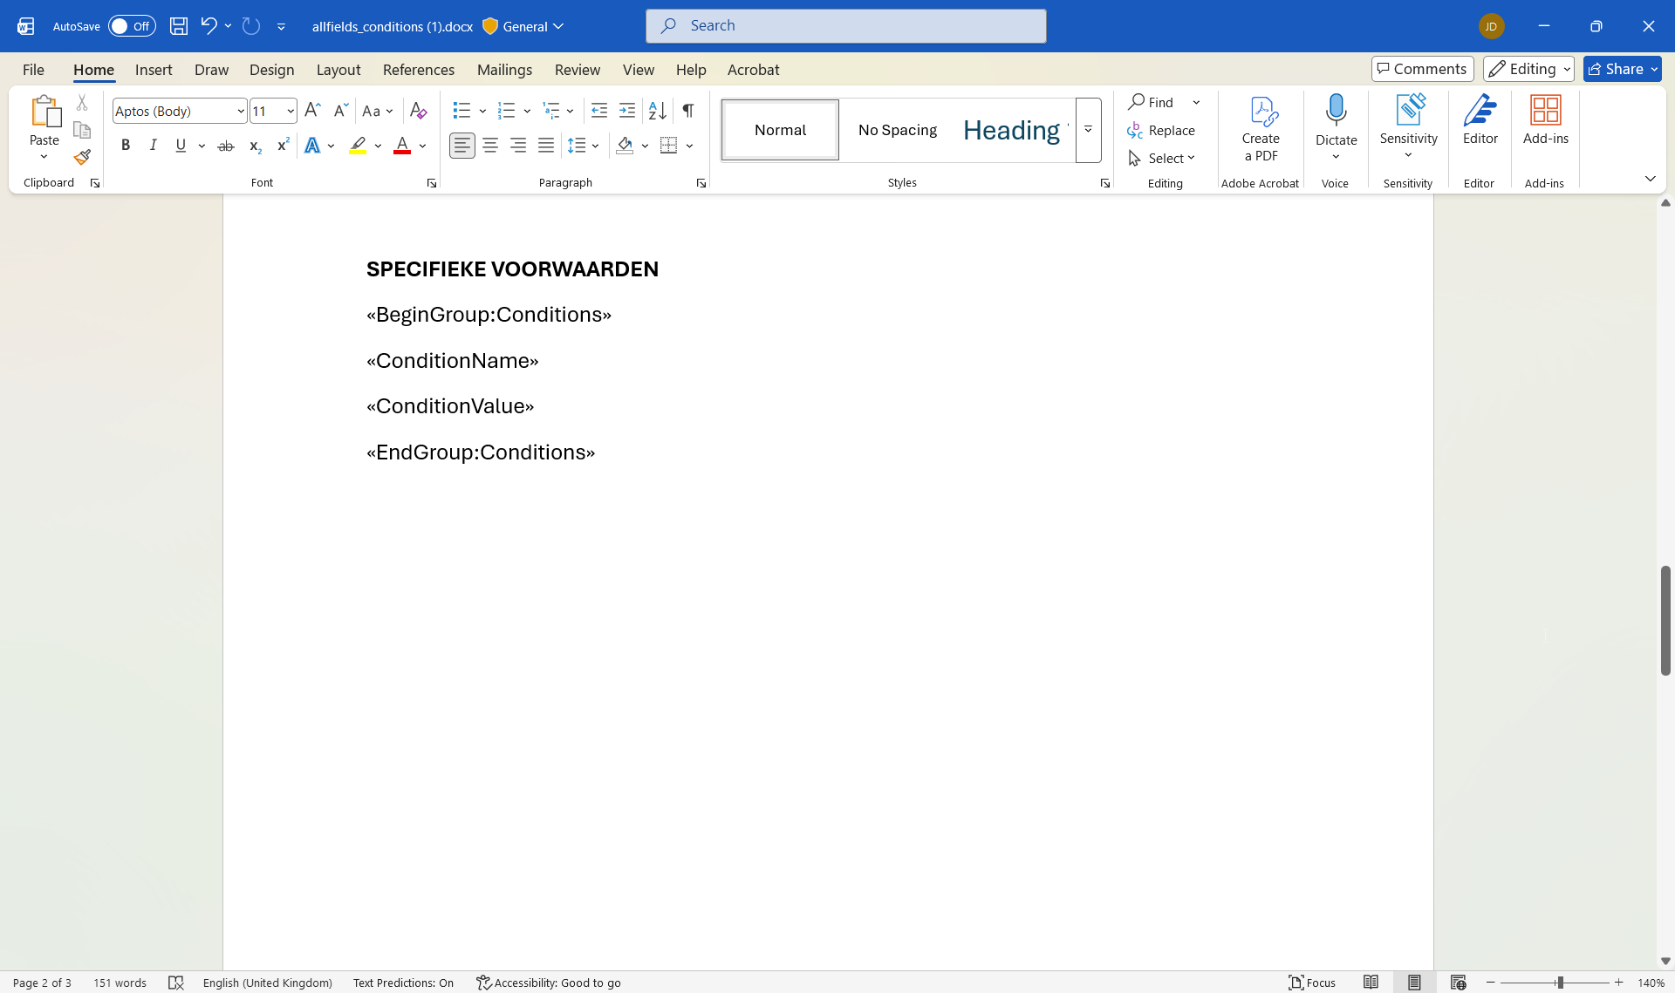
Task: Toggle Show/Hide paragraph marks
Action: click(688, 111)
